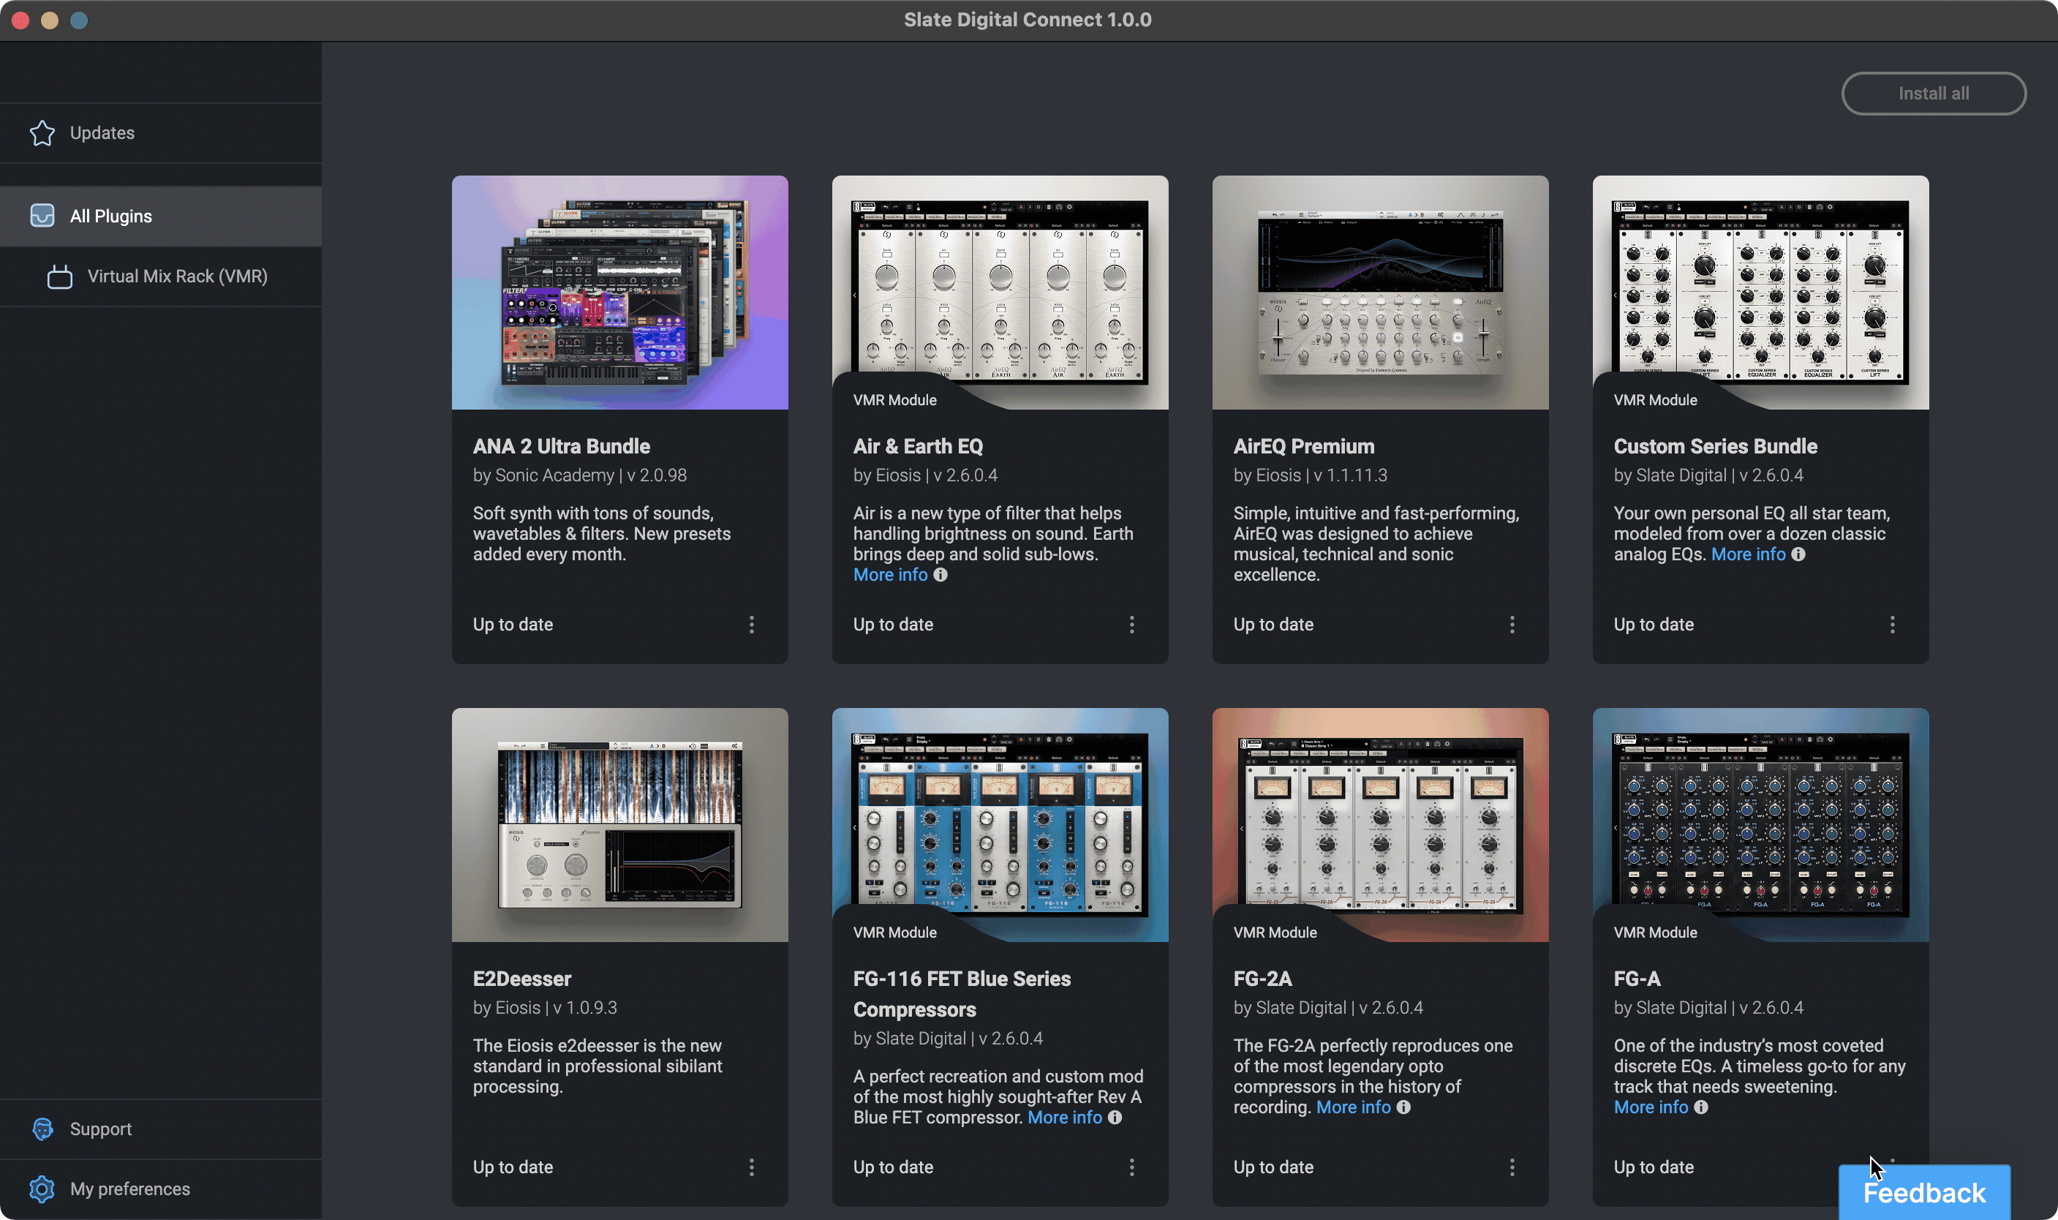Click 'by Eiosis | v 1.0.9.3' version text

[x=545, y=1008]
